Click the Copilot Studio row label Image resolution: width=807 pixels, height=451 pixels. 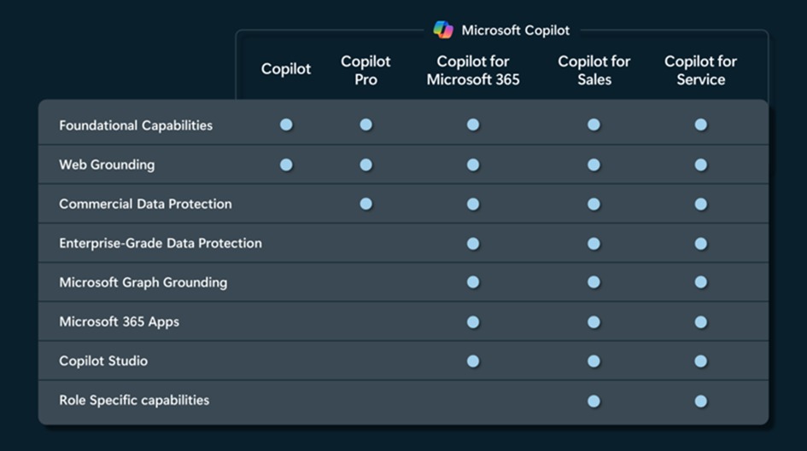(103, 361)
